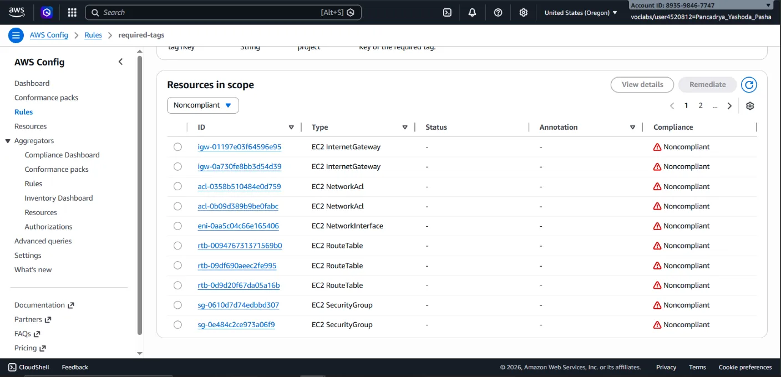The image size is (781, 377).
Task: Collapse the AWS Config side panel
Action: coord(120,62)
